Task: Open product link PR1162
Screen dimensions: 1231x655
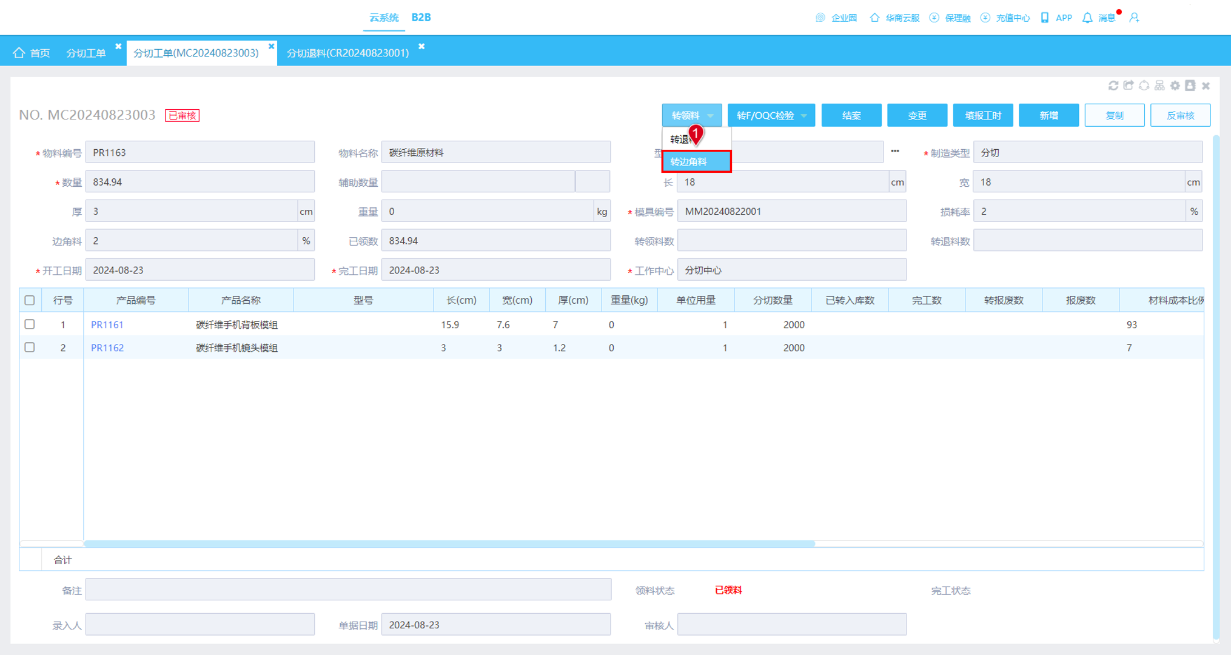Action: [x=107, y=348]
